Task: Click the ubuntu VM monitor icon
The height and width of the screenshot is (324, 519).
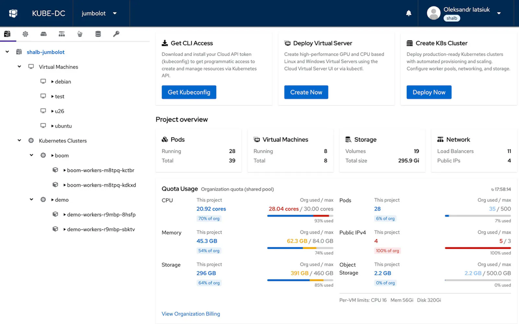Action: pyautogui.click(x=43, y=126)
